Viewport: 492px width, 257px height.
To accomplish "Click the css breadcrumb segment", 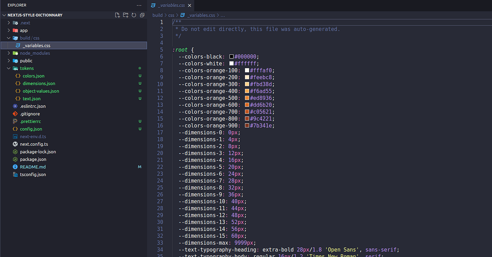I will pos(171,15).
